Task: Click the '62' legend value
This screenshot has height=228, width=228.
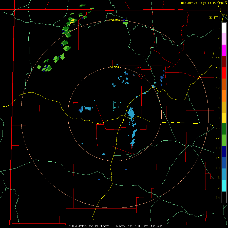Action: 218,38
